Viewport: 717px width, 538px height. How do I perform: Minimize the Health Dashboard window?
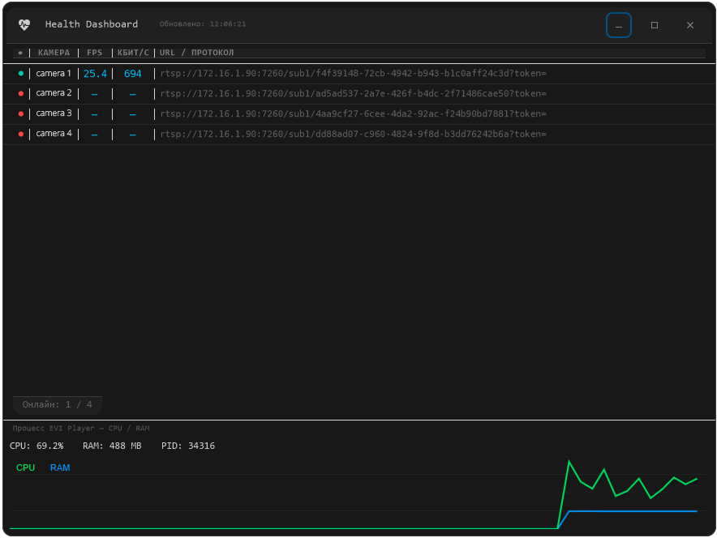[619, 25]
